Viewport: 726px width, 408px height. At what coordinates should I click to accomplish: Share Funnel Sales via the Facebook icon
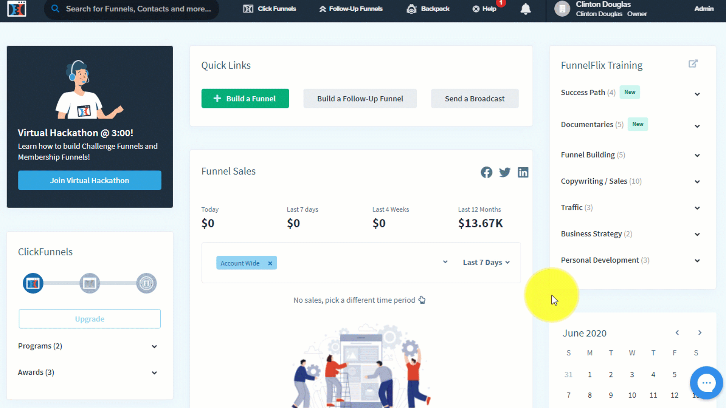tap(486, 172)
